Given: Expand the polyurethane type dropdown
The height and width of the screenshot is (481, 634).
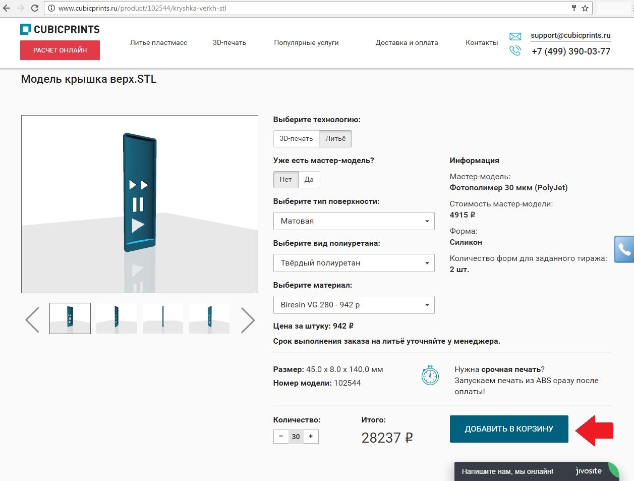Looking at the screenshot, I should pos(354,263).
